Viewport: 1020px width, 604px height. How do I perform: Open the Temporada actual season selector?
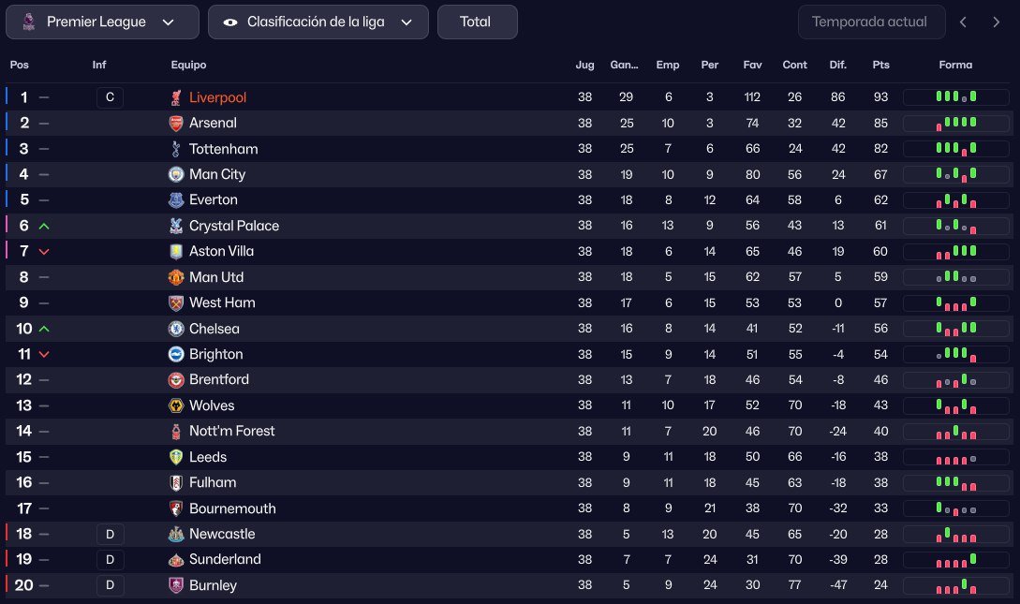tap(870, 22)
